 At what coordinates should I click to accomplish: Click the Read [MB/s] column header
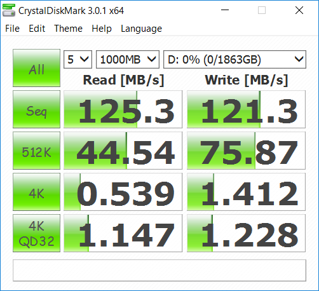(x=123, y=80)
